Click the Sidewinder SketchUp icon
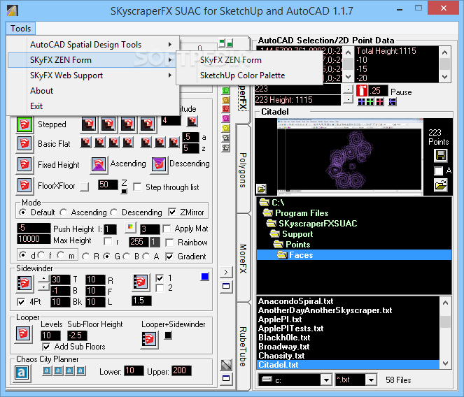The width and height of the screenshot is (464, 397). tap(24, 283)
